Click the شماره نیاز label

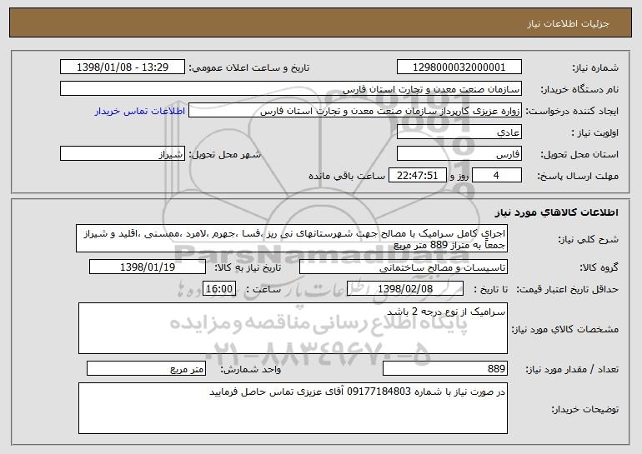(595, 68)
